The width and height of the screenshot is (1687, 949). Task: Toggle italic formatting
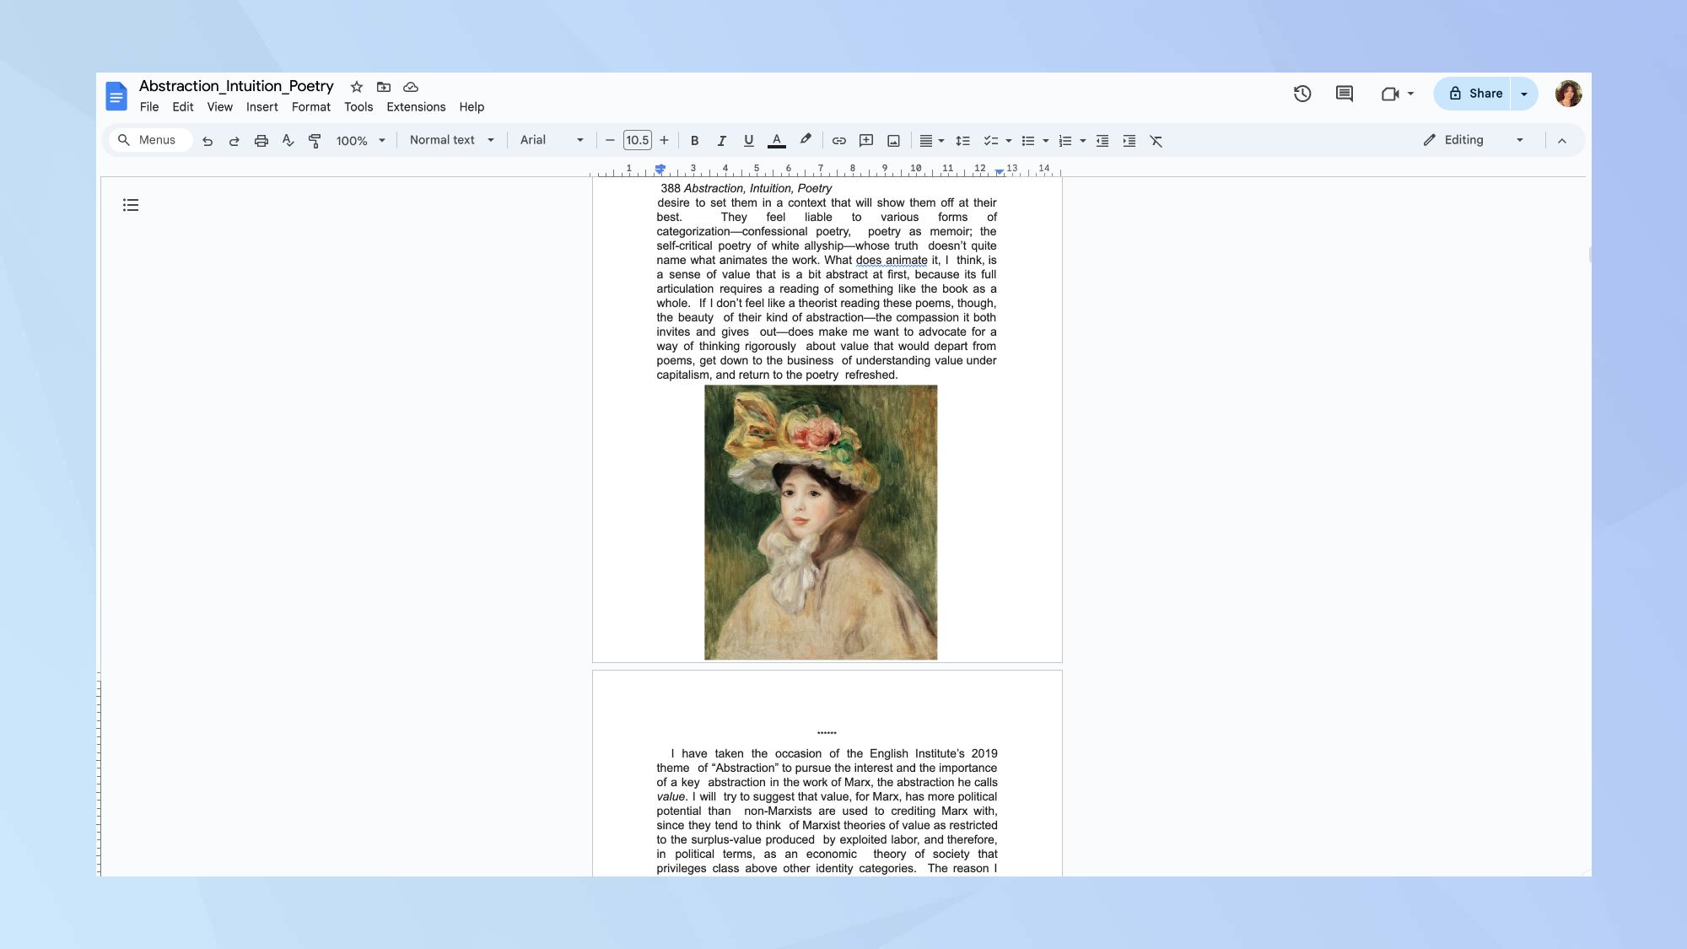(721, 141)
